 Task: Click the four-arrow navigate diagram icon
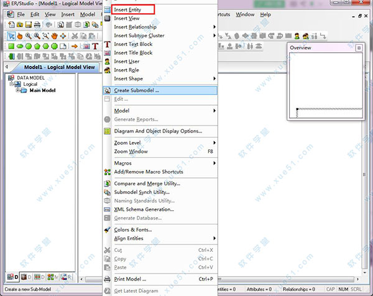pos(63,36)
